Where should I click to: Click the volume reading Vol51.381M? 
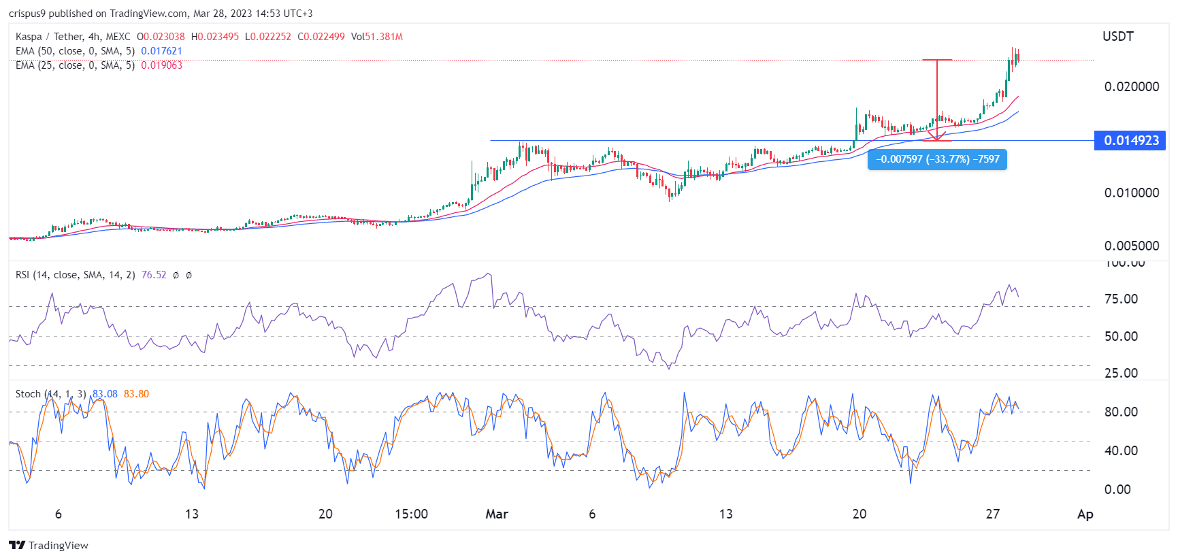(377, 37)
